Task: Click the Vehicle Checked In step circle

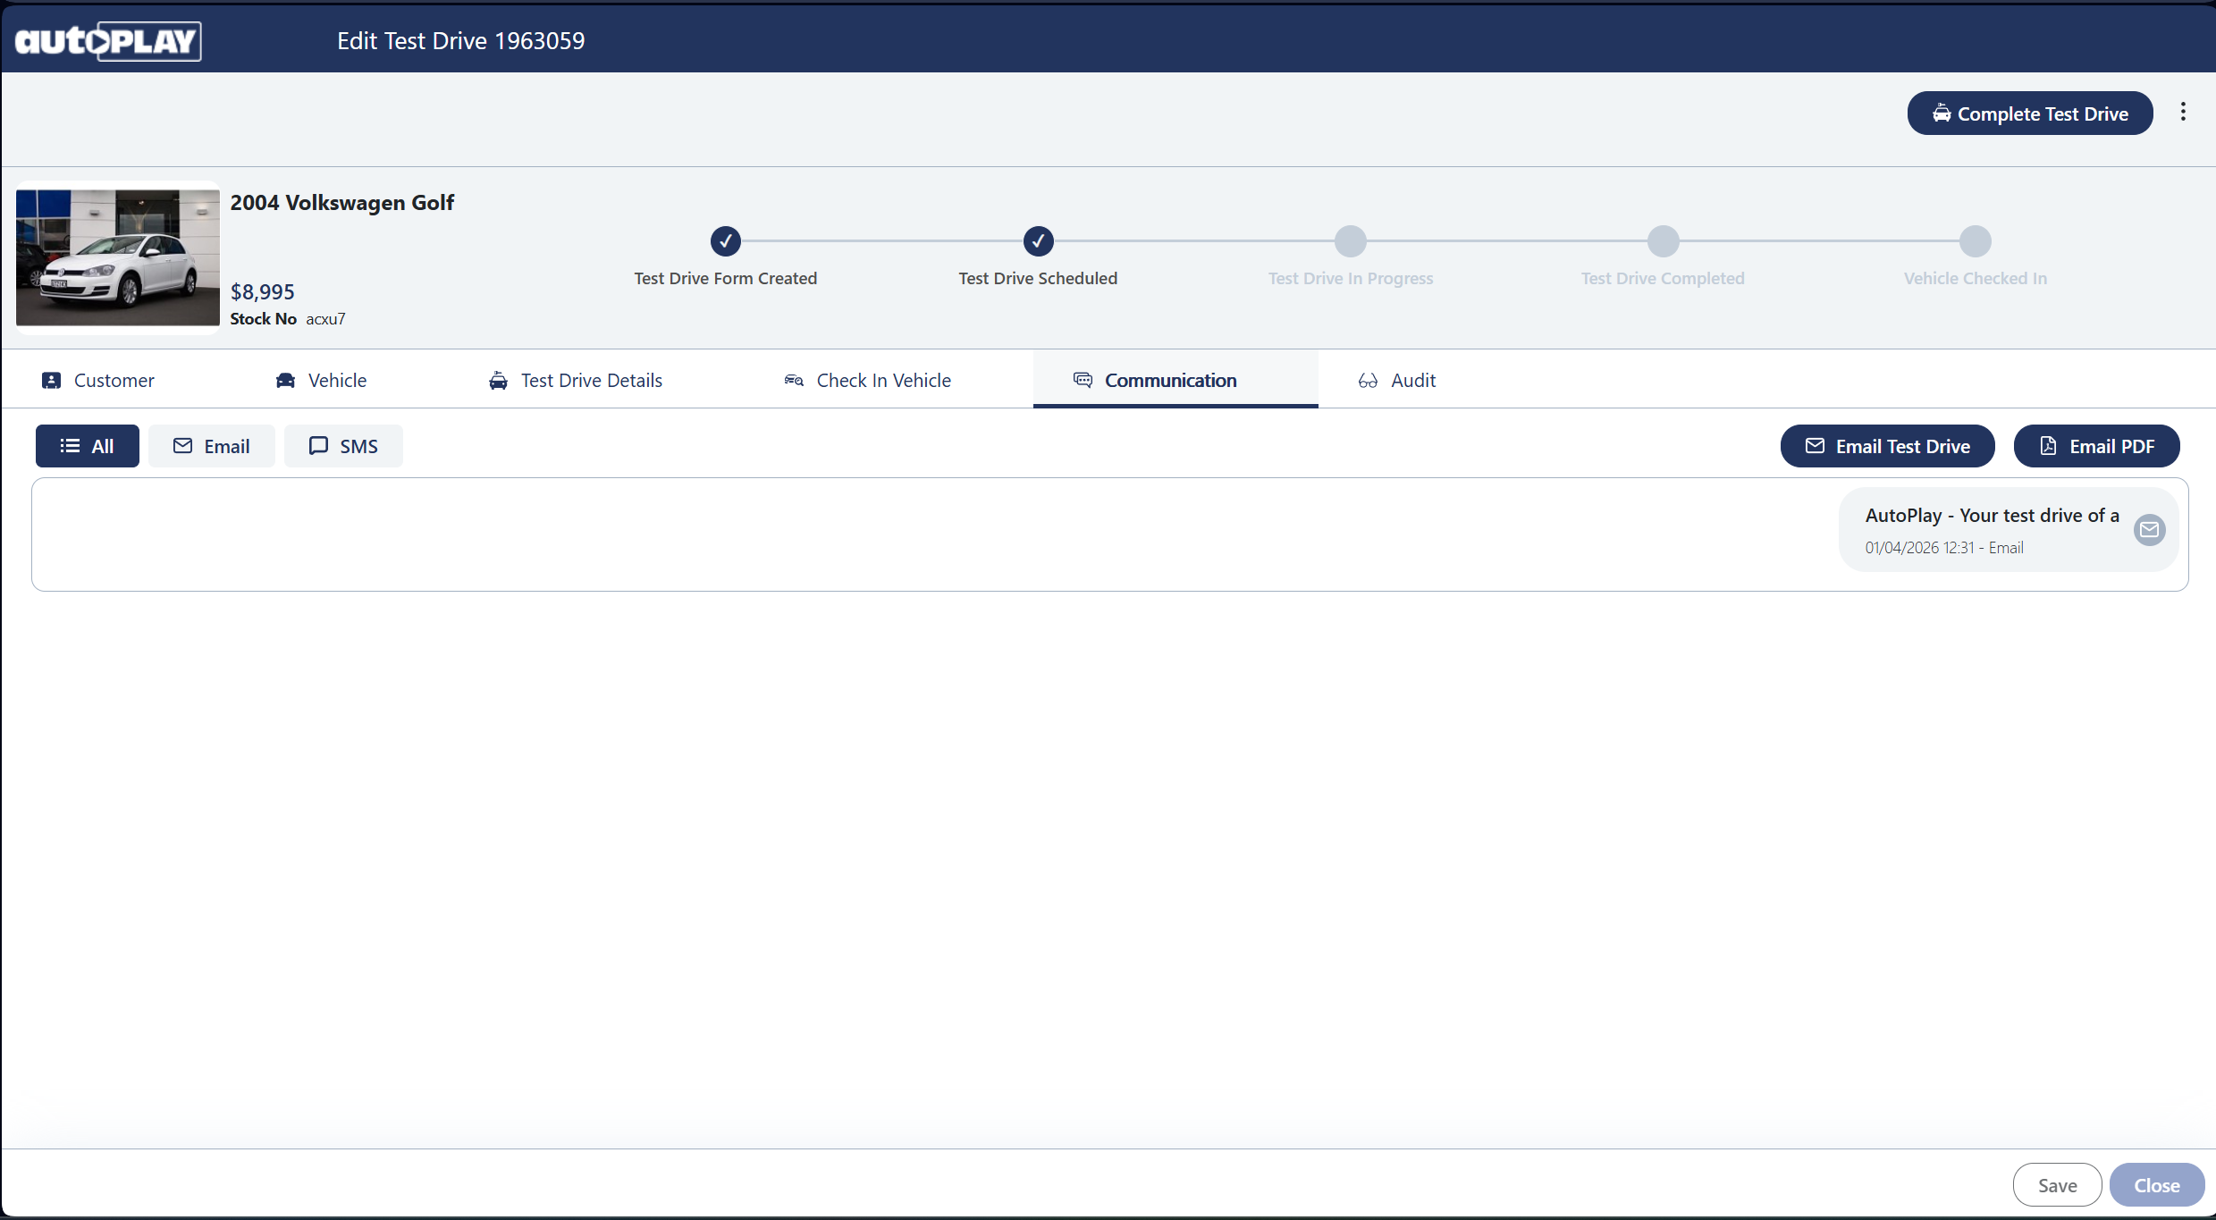Action: [x=1975, y=240]
